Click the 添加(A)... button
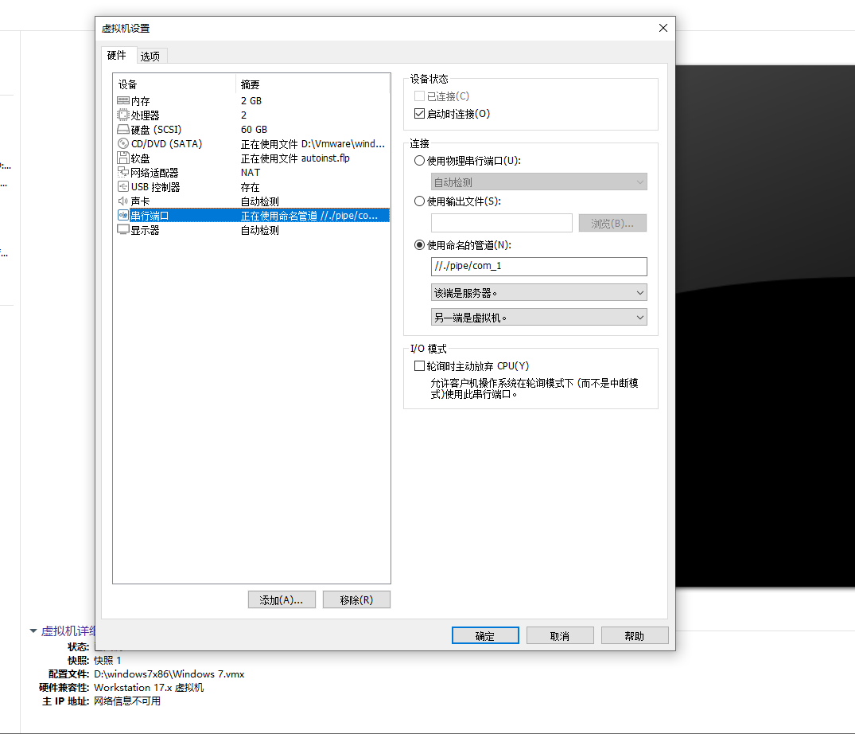 coord(282,599)
